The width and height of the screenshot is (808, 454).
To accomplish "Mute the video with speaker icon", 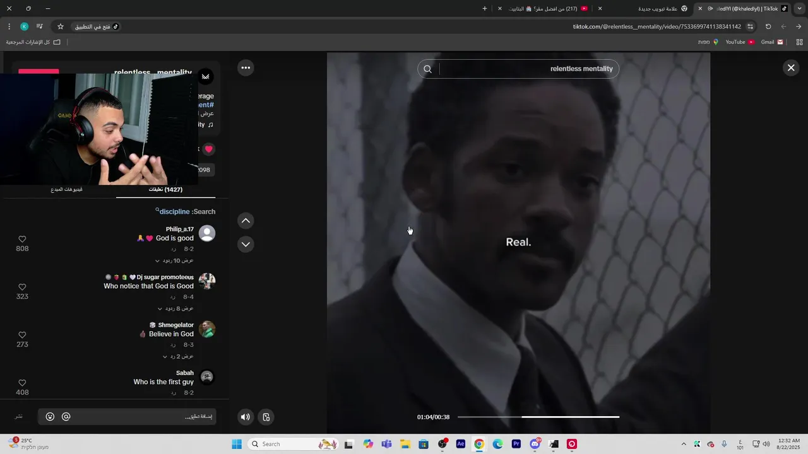I will [x=246, y=417].
